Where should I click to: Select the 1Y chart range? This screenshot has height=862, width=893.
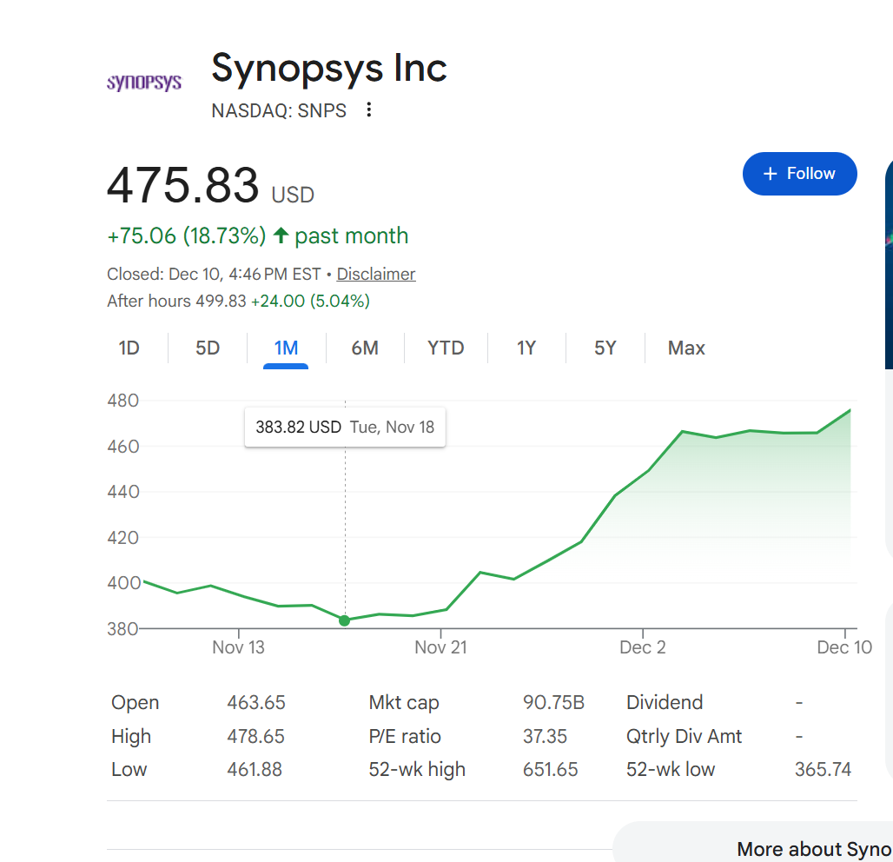coord(526,348)
